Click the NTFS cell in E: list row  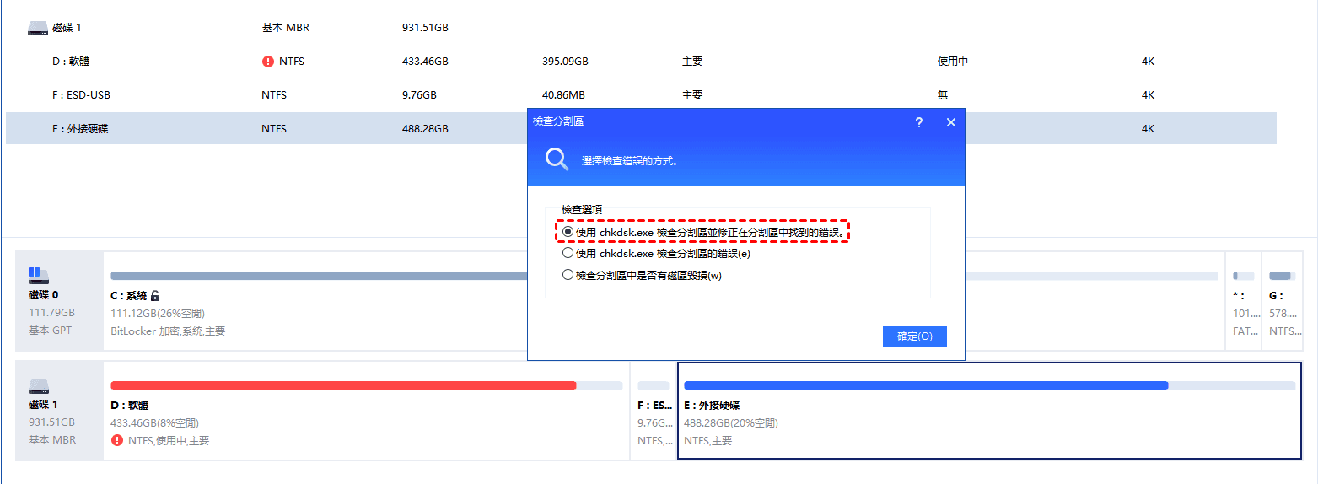click(x=274, y=129)
